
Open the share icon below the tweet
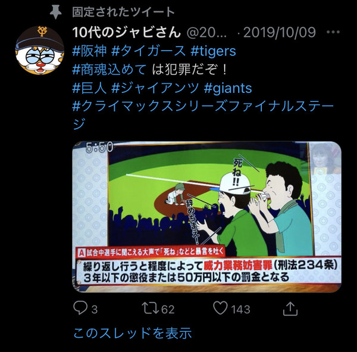click(x=290, y=309)
